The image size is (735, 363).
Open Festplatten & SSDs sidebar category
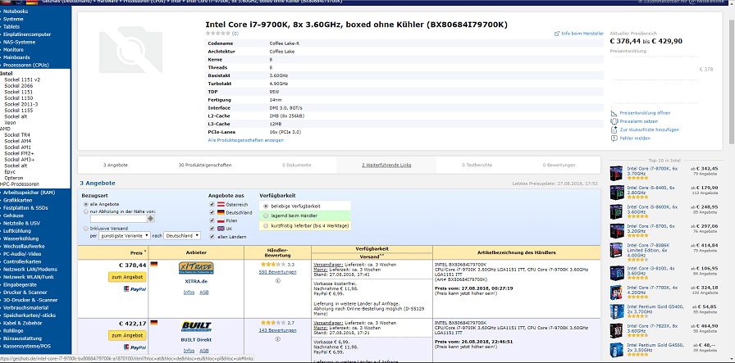[25, 207]
